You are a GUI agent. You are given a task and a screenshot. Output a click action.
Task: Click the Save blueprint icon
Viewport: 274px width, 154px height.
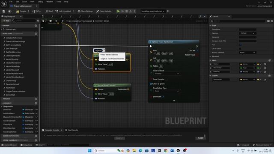4,11
